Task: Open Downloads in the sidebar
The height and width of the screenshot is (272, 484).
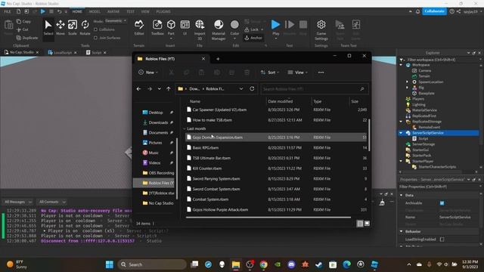Action: [158, 122]
